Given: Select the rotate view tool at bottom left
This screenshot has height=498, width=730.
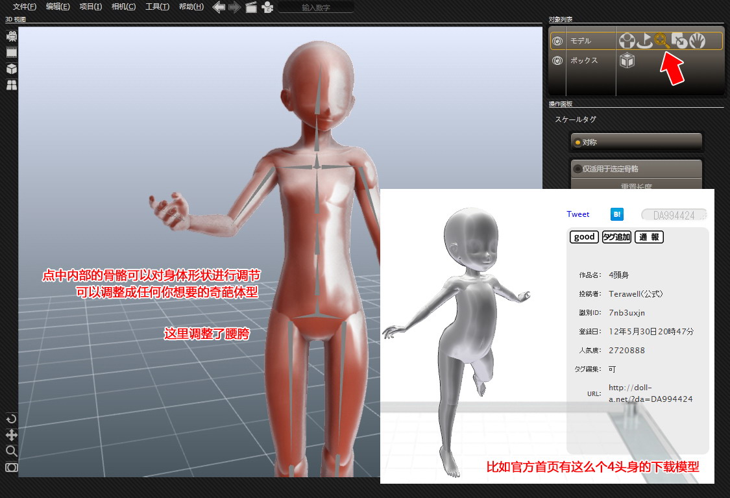Looking at the screenshot, I should (x=11, y=419).
